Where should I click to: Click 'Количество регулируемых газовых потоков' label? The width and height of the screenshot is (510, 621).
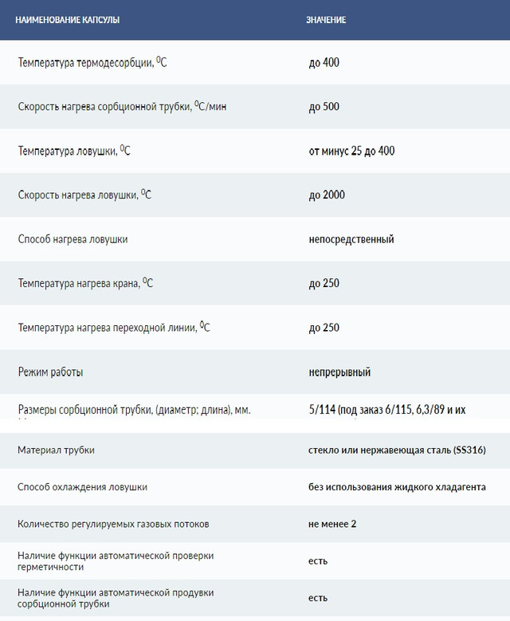coord(113,524)
